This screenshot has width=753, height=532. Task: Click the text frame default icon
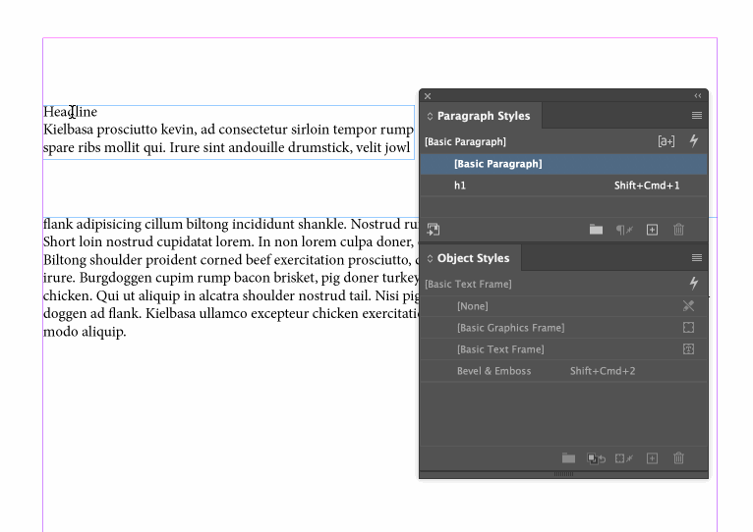689,349
